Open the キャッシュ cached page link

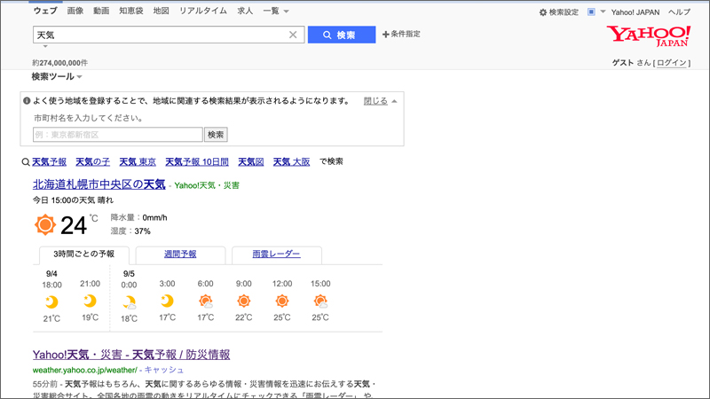point(164,370)
